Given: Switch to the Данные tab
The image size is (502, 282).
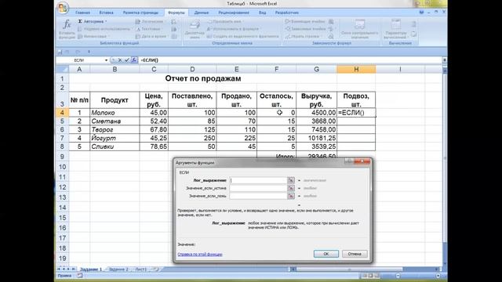Looking at the screenshot, I should 202,13.
